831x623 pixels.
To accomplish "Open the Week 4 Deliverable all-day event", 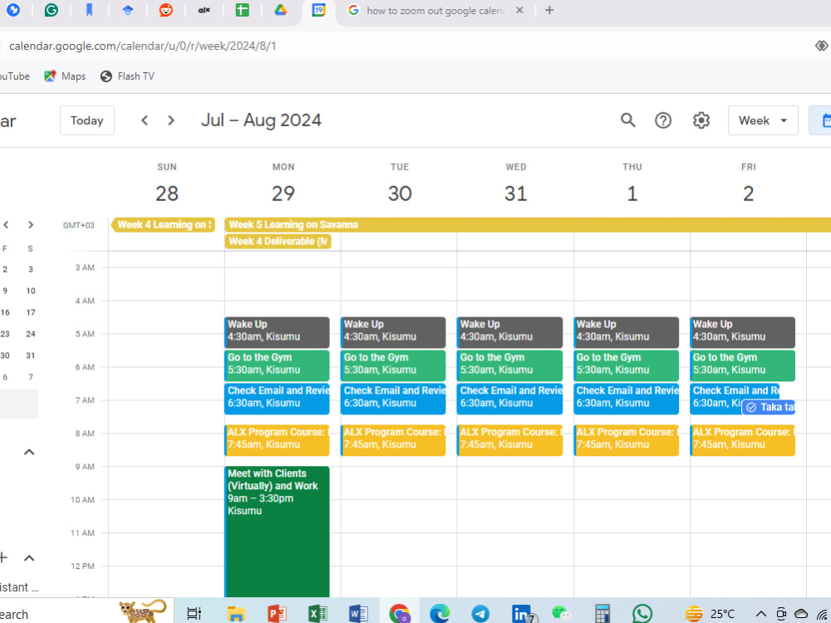I will click(x=278, y=242).
